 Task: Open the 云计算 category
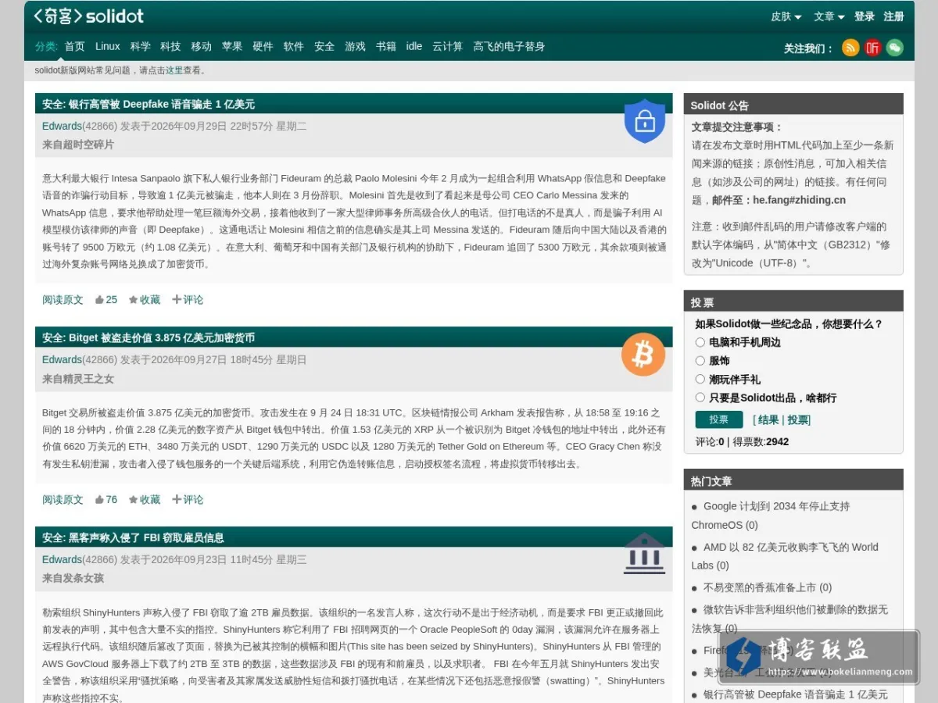click(x=448, y=47)
